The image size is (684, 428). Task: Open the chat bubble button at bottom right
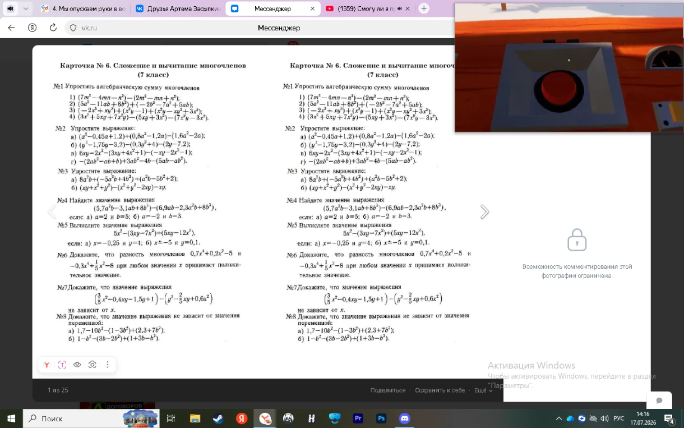659,401
